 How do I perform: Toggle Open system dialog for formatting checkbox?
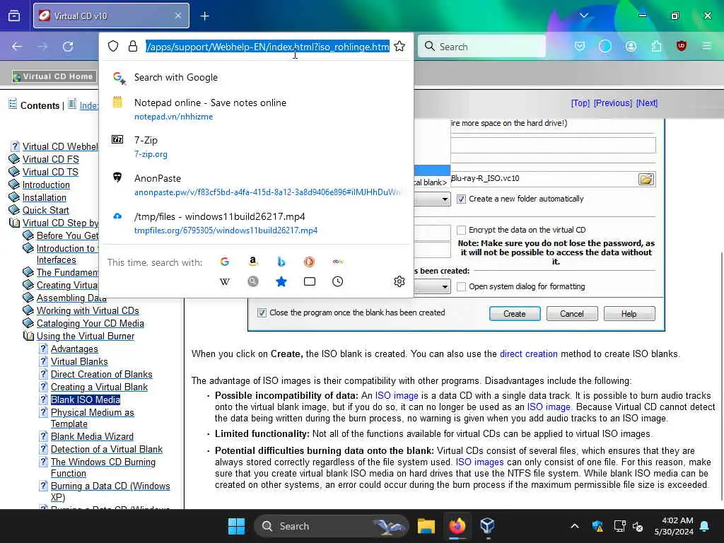[461, 287]
